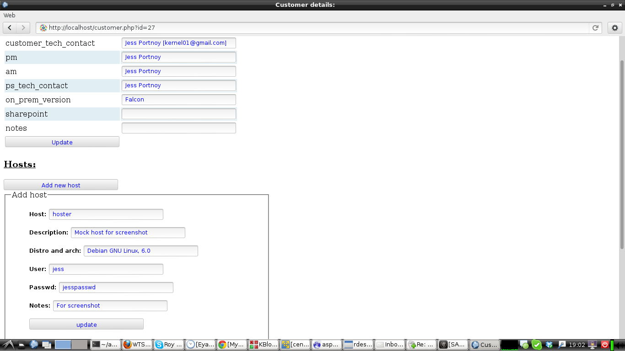Screen dimensions: 625x351
Task: Reload the customer details page
Action: point(595,27)
